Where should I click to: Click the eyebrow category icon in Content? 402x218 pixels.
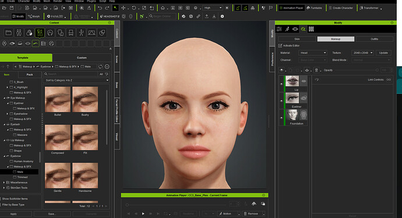[x=36, y=44]
